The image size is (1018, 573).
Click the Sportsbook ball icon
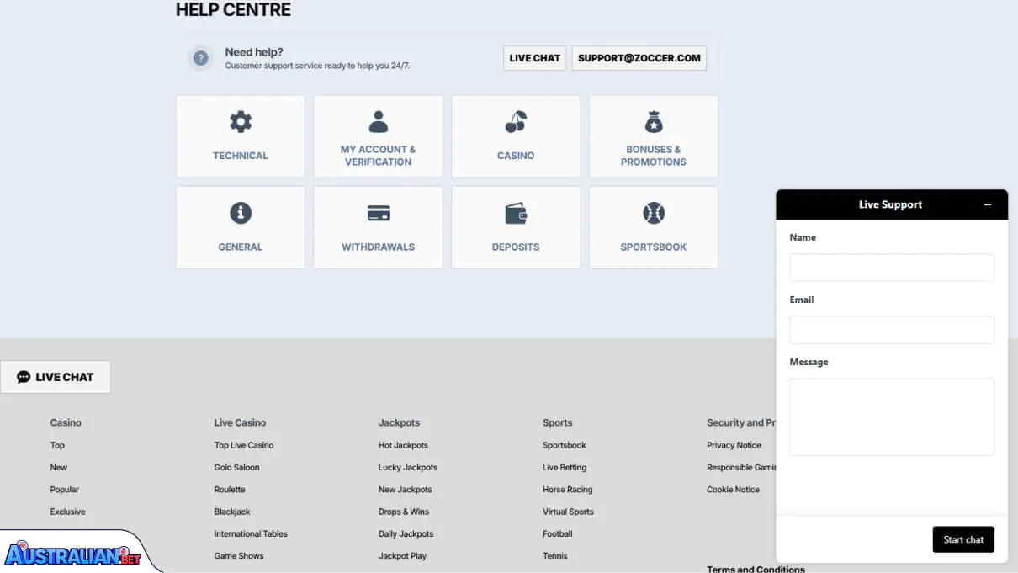point(653,213)
